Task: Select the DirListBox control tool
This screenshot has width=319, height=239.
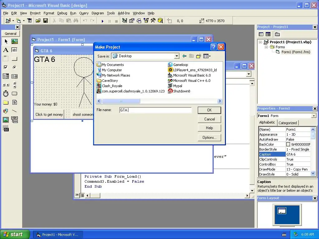Action: [6, 102]
